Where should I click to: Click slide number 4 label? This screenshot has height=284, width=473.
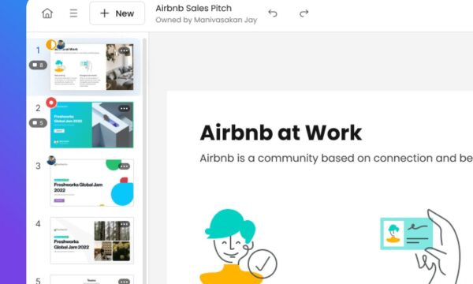38,223
